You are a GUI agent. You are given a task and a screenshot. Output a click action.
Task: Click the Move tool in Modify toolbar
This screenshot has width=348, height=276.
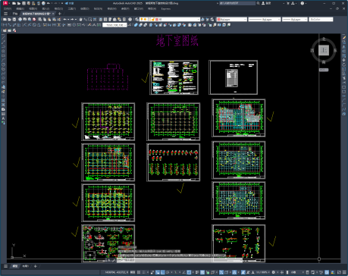coord(344,60)
